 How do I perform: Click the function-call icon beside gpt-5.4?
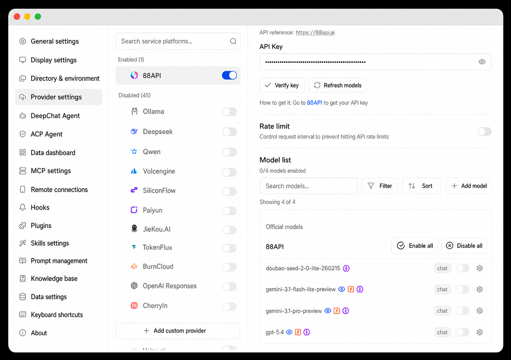click(x=298, y=332)
